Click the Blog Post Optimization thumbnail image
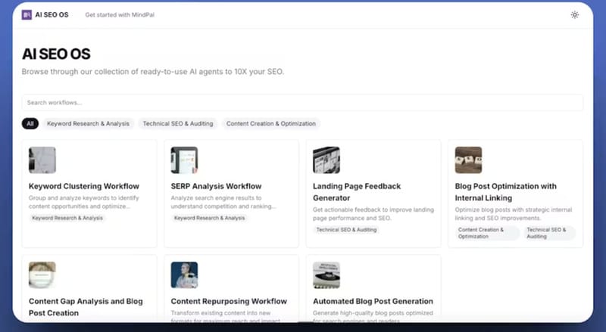Viewport: 606px width, 332px height. click(x=468, y=160)
